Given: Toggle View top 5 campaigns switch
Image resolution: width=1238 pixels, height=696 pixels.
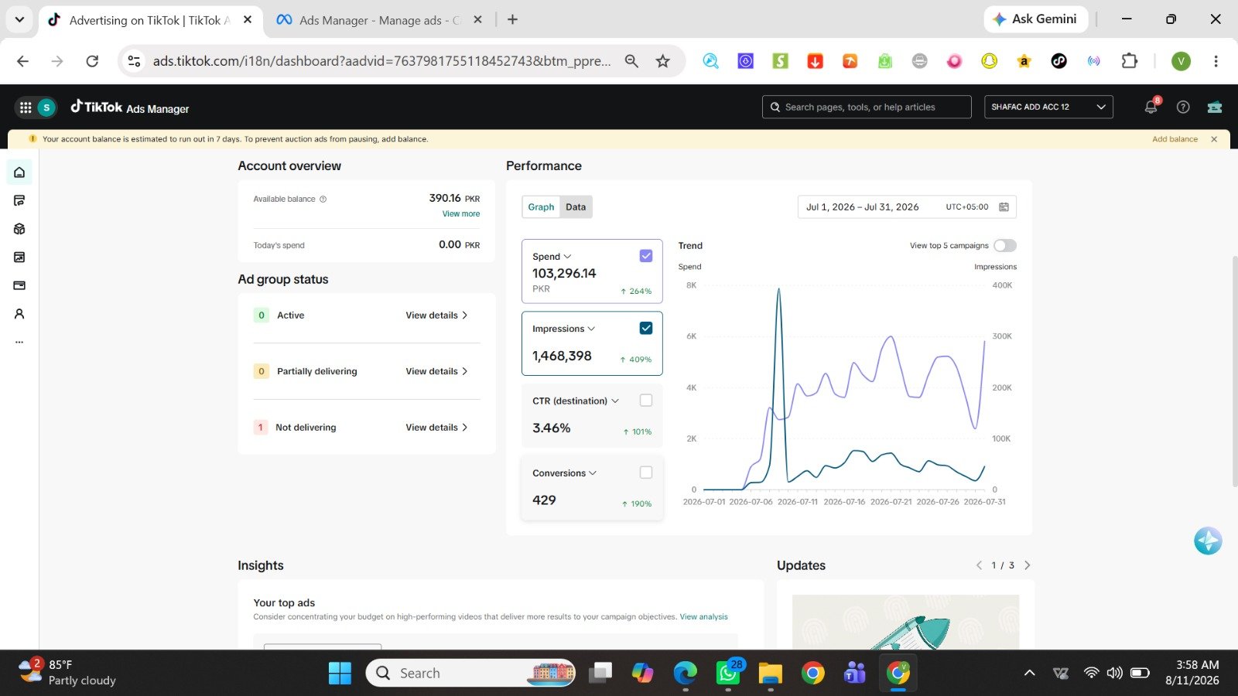Looking at the screenshot, I should click(x=1005, y=245).
